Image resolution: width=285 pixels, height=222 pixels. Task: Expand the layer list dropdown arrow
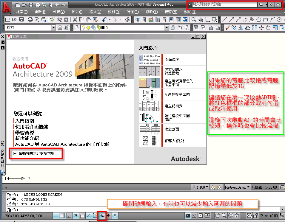coord(167,28)
